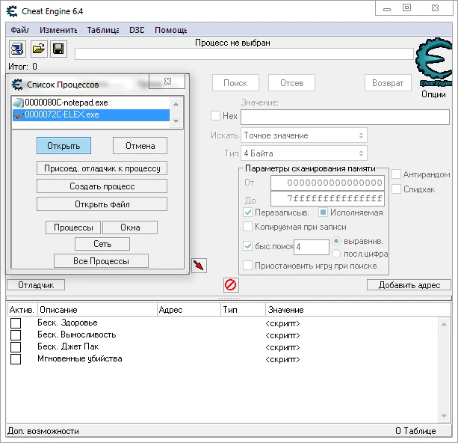Click the быс.поиск alignment value field

coord(312,247)
